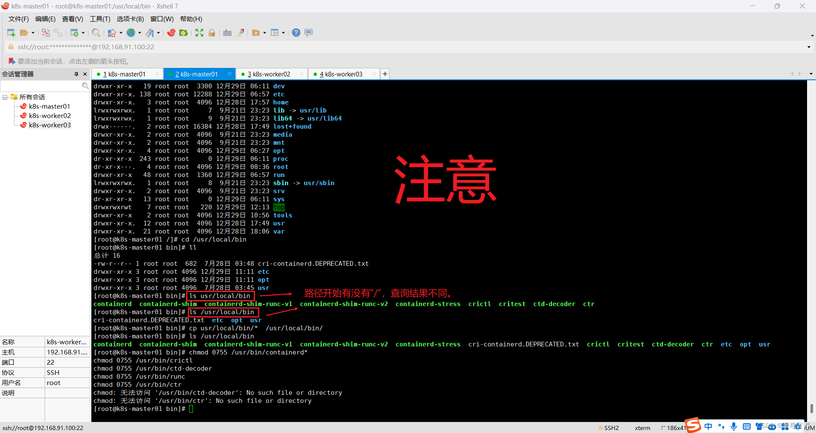The image size is (816, 433).
Task: Click the New session icon
Action: (x=11, y=33)
